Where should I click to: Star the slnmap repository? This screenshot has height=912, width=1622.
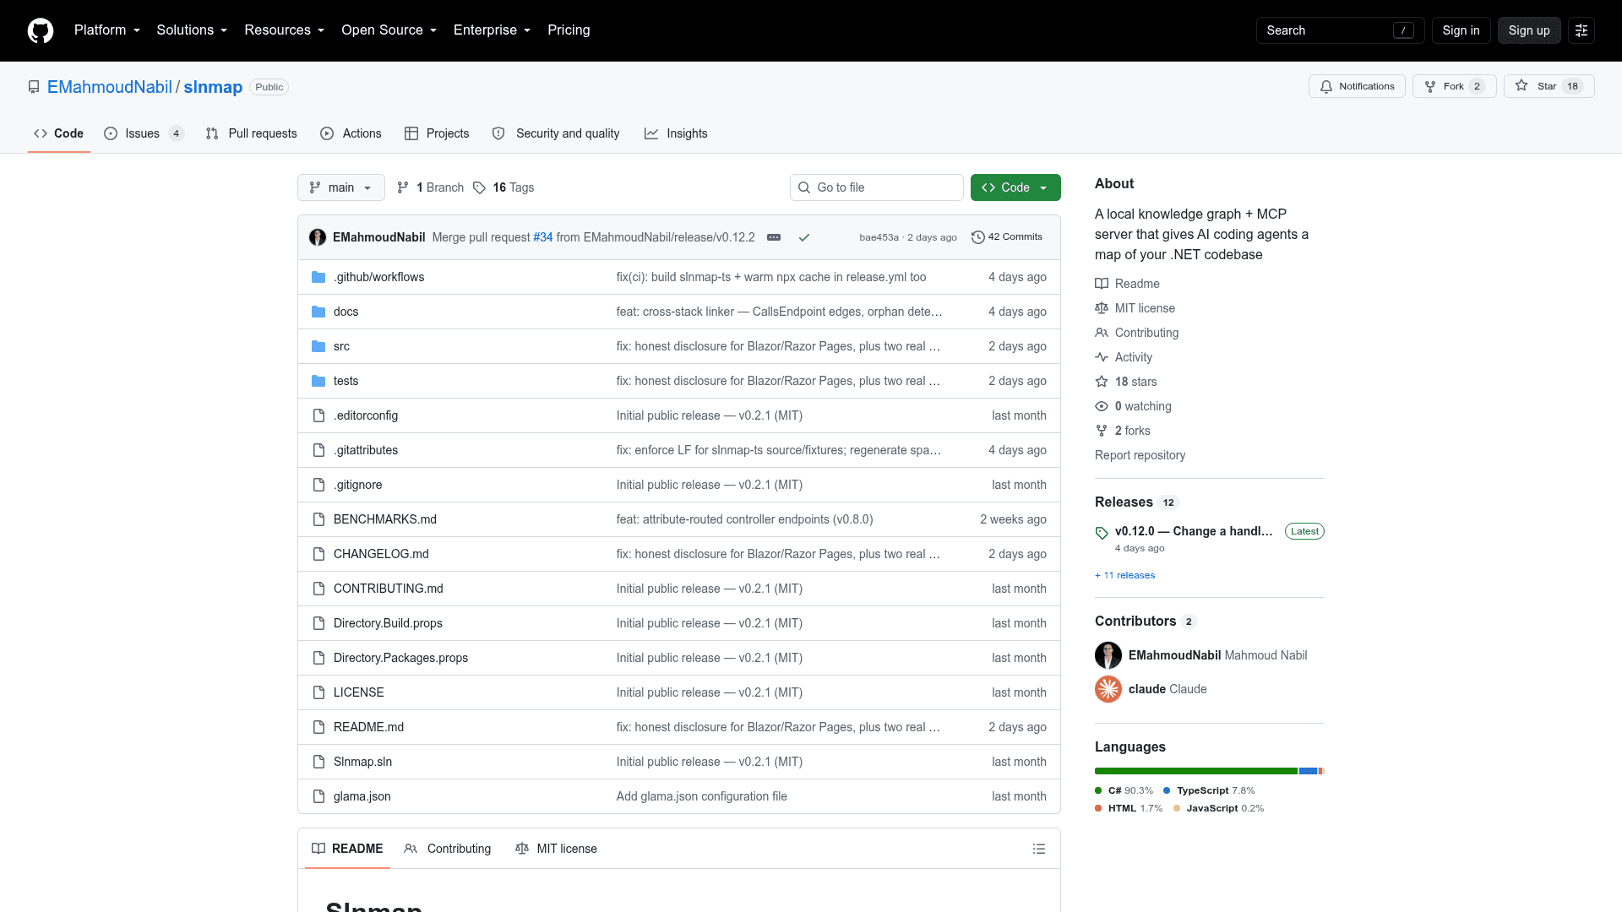click(x=1549, y=86)
